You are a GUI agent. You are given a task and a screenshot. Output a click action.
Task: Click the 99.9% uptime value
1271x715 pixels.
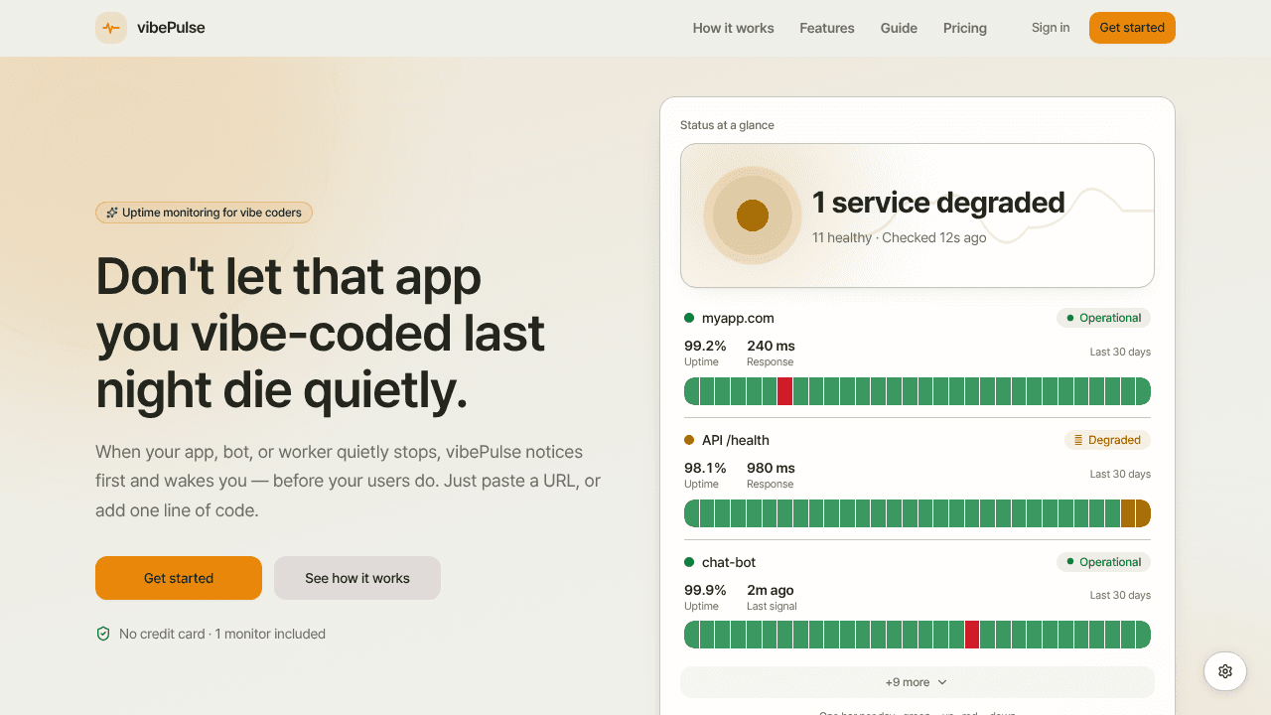(x=705, y=590)
